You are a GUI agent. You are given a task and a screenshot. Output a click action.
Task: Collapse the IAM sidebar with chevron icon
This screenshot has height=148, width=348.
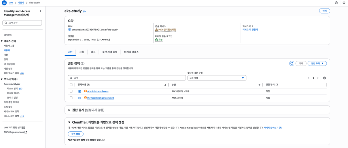coord(40,11)
